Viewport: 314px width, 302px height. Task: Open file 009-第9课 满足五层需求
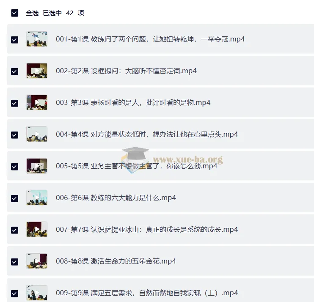(147, 293)
